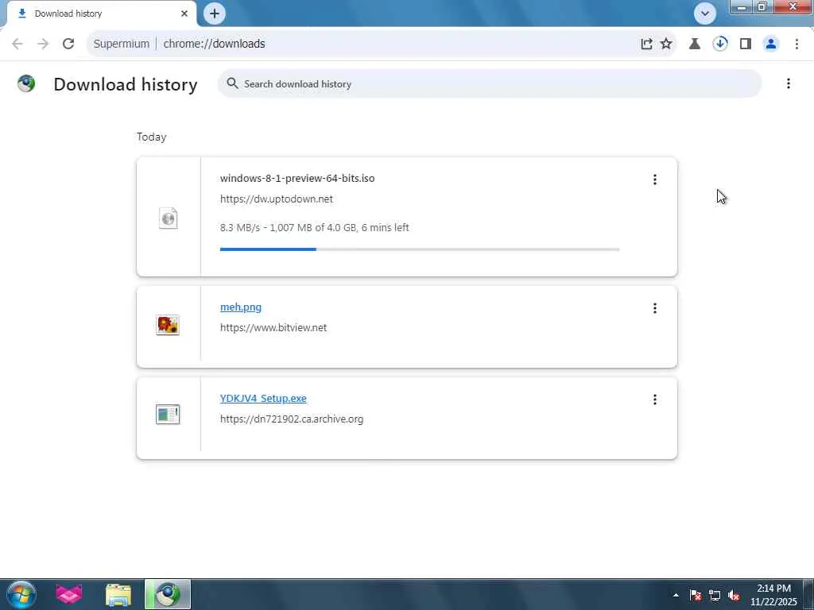This screenshot has width=814, height=610.
Task: Share this page from the address bar
Action: click(646, 44)
